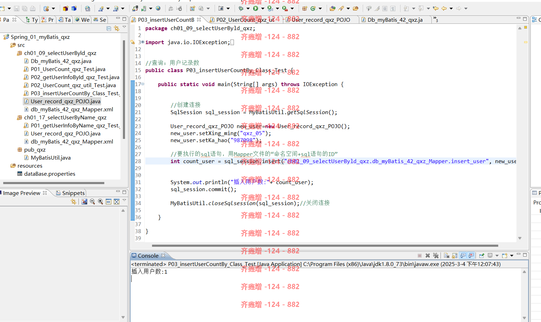Expand folded import block on line 3
The image size is (541, 322).
coord(143,42)
